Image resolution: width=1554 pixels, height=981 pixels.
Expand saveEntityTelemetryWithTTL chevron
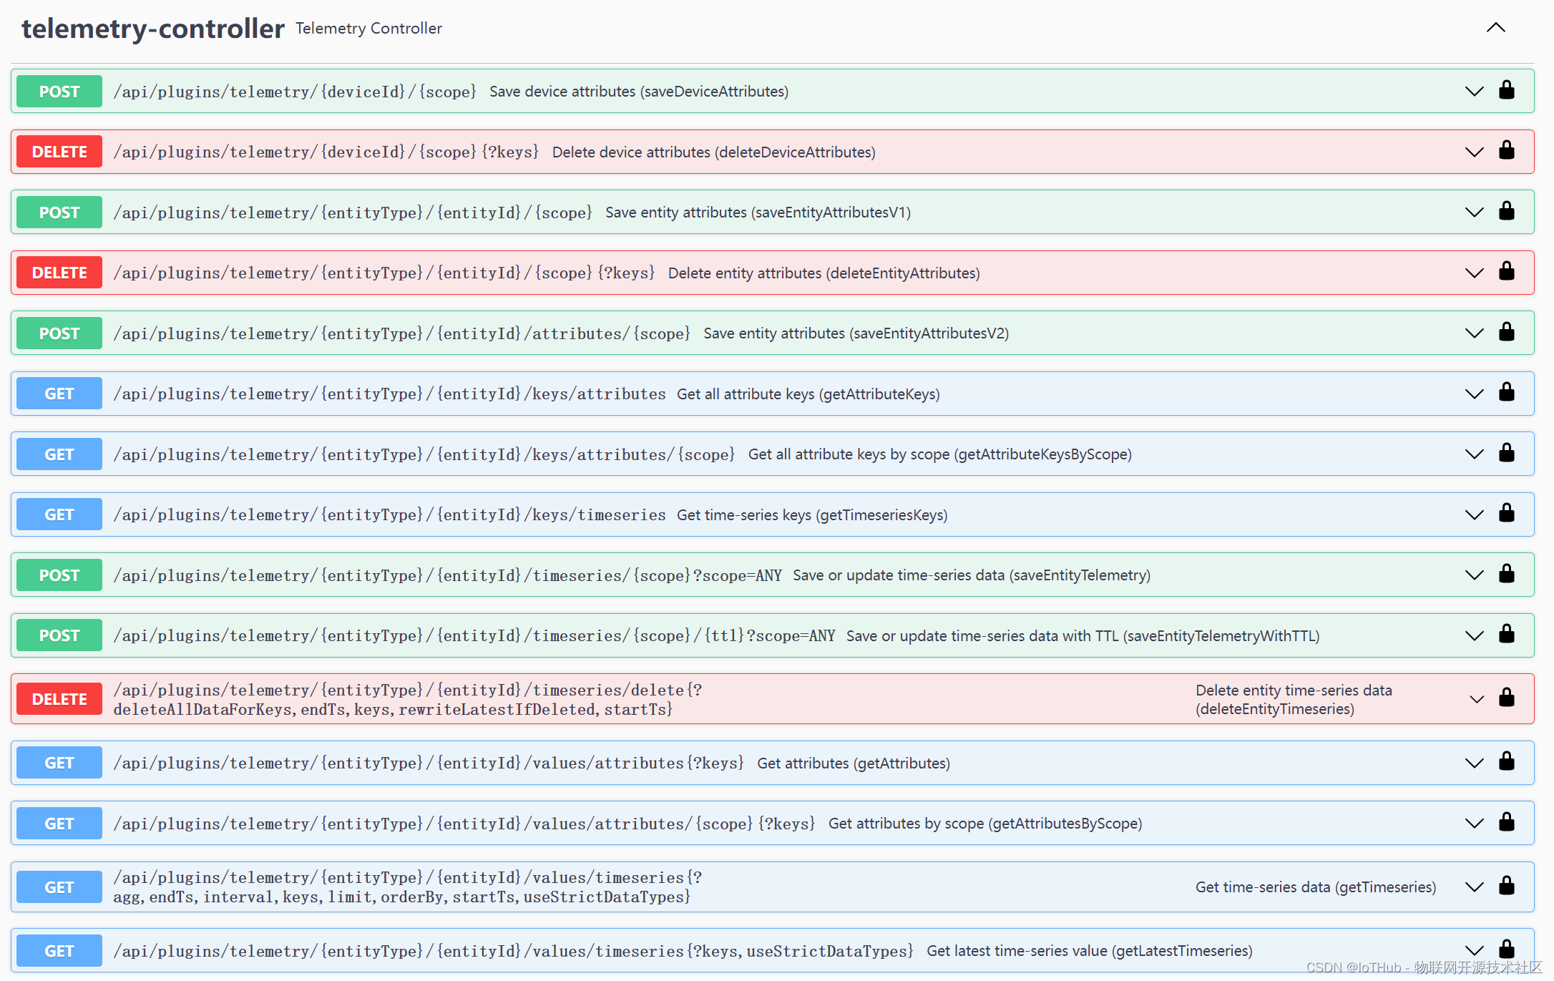(1474, 635)
